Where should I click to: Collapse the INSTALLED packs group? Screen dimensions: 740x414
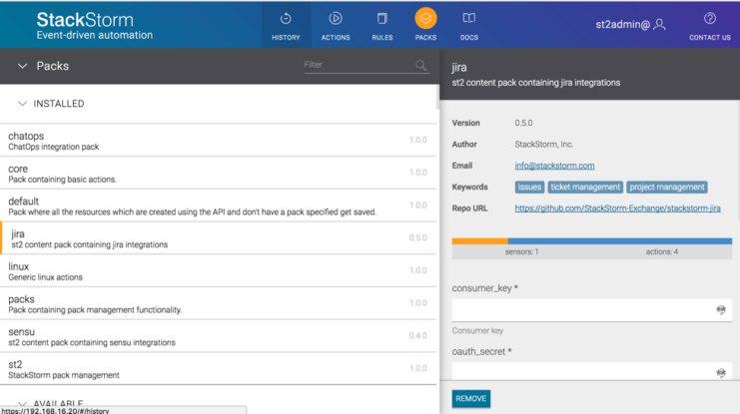click(x=22, y=104)
